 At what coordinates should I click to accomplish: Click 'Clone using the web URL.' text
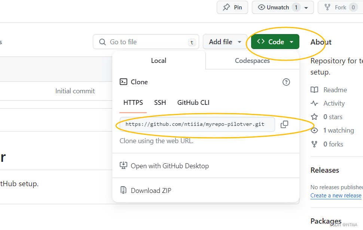click(156, 141)
